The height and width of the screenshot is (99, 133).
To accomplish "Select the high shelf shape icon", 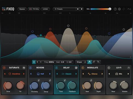I will click(x=98, y=62).
